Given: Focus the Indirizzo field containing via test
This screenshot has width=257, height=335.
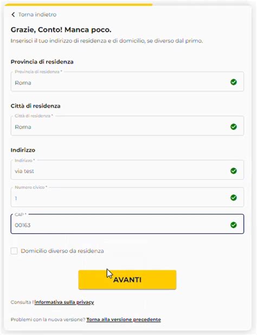Looking at the screenshot, I should tap(127, 170).
